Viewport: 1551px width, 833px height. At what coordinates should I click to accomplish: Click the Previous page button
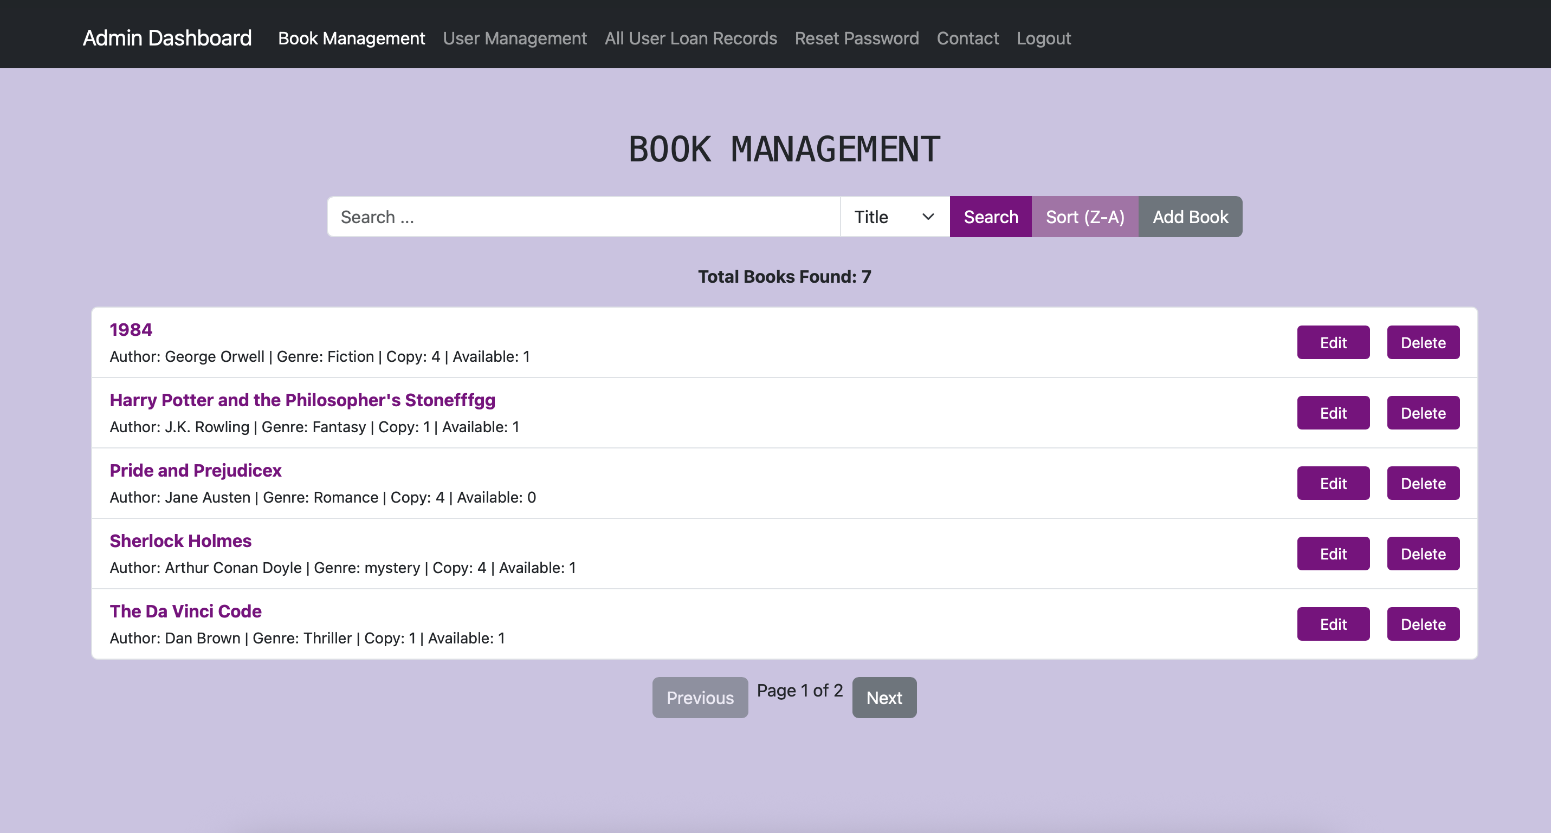699,698
